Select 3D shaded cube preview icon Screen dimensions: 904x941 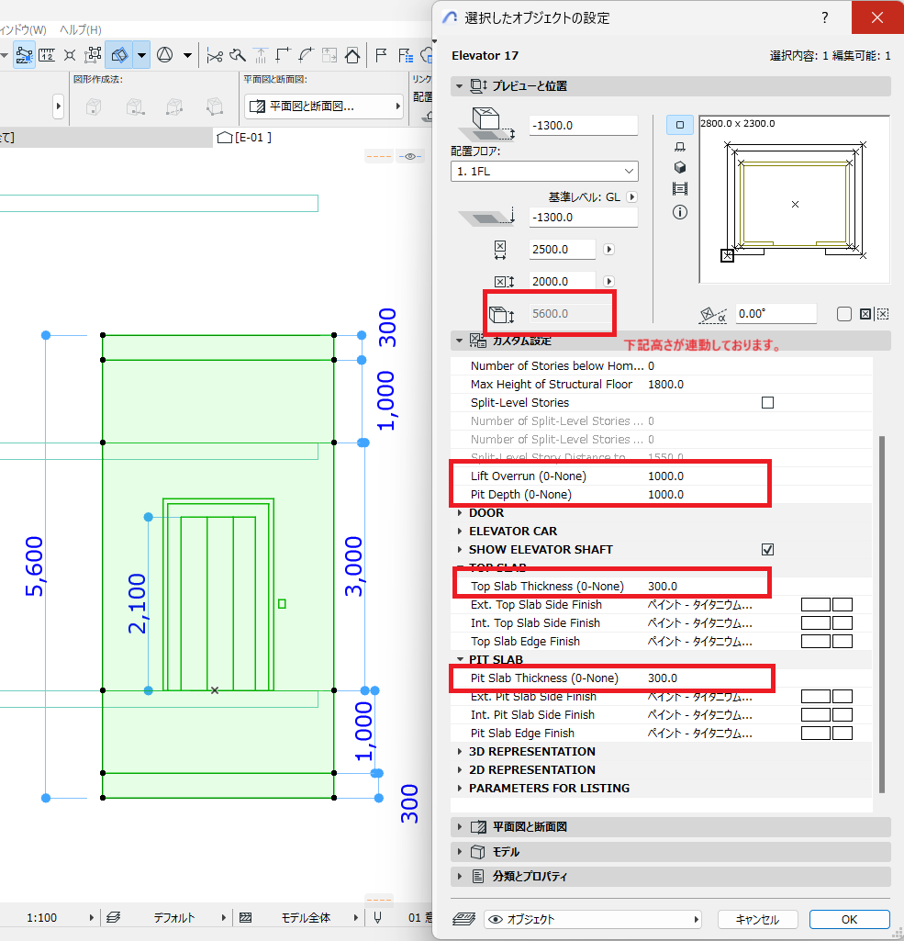680,167
